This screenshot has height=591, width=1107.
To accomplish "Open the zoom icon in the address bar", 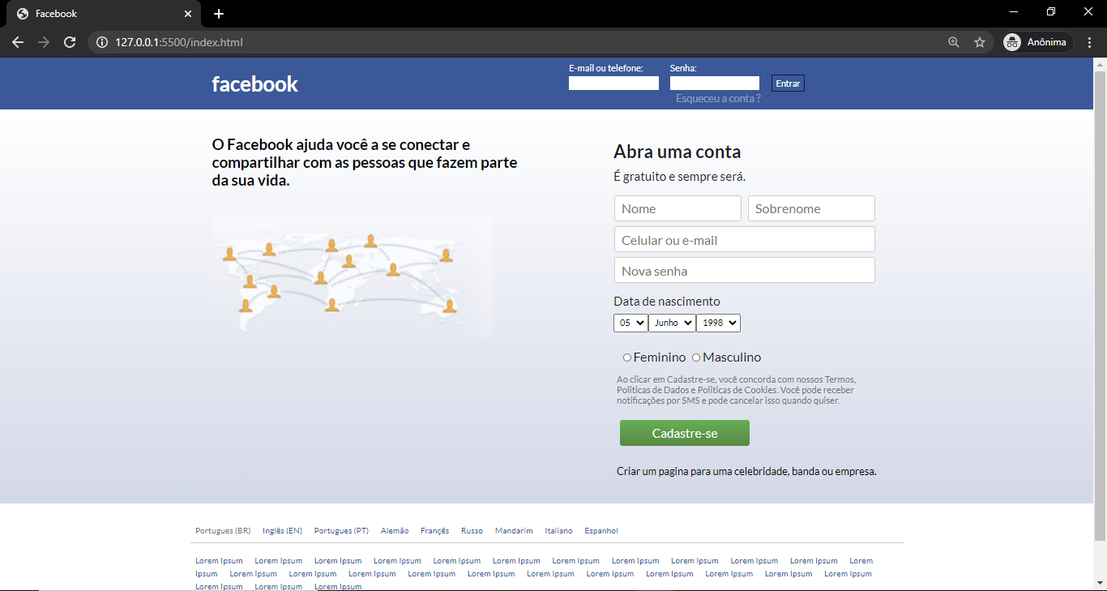I will 953,41.
